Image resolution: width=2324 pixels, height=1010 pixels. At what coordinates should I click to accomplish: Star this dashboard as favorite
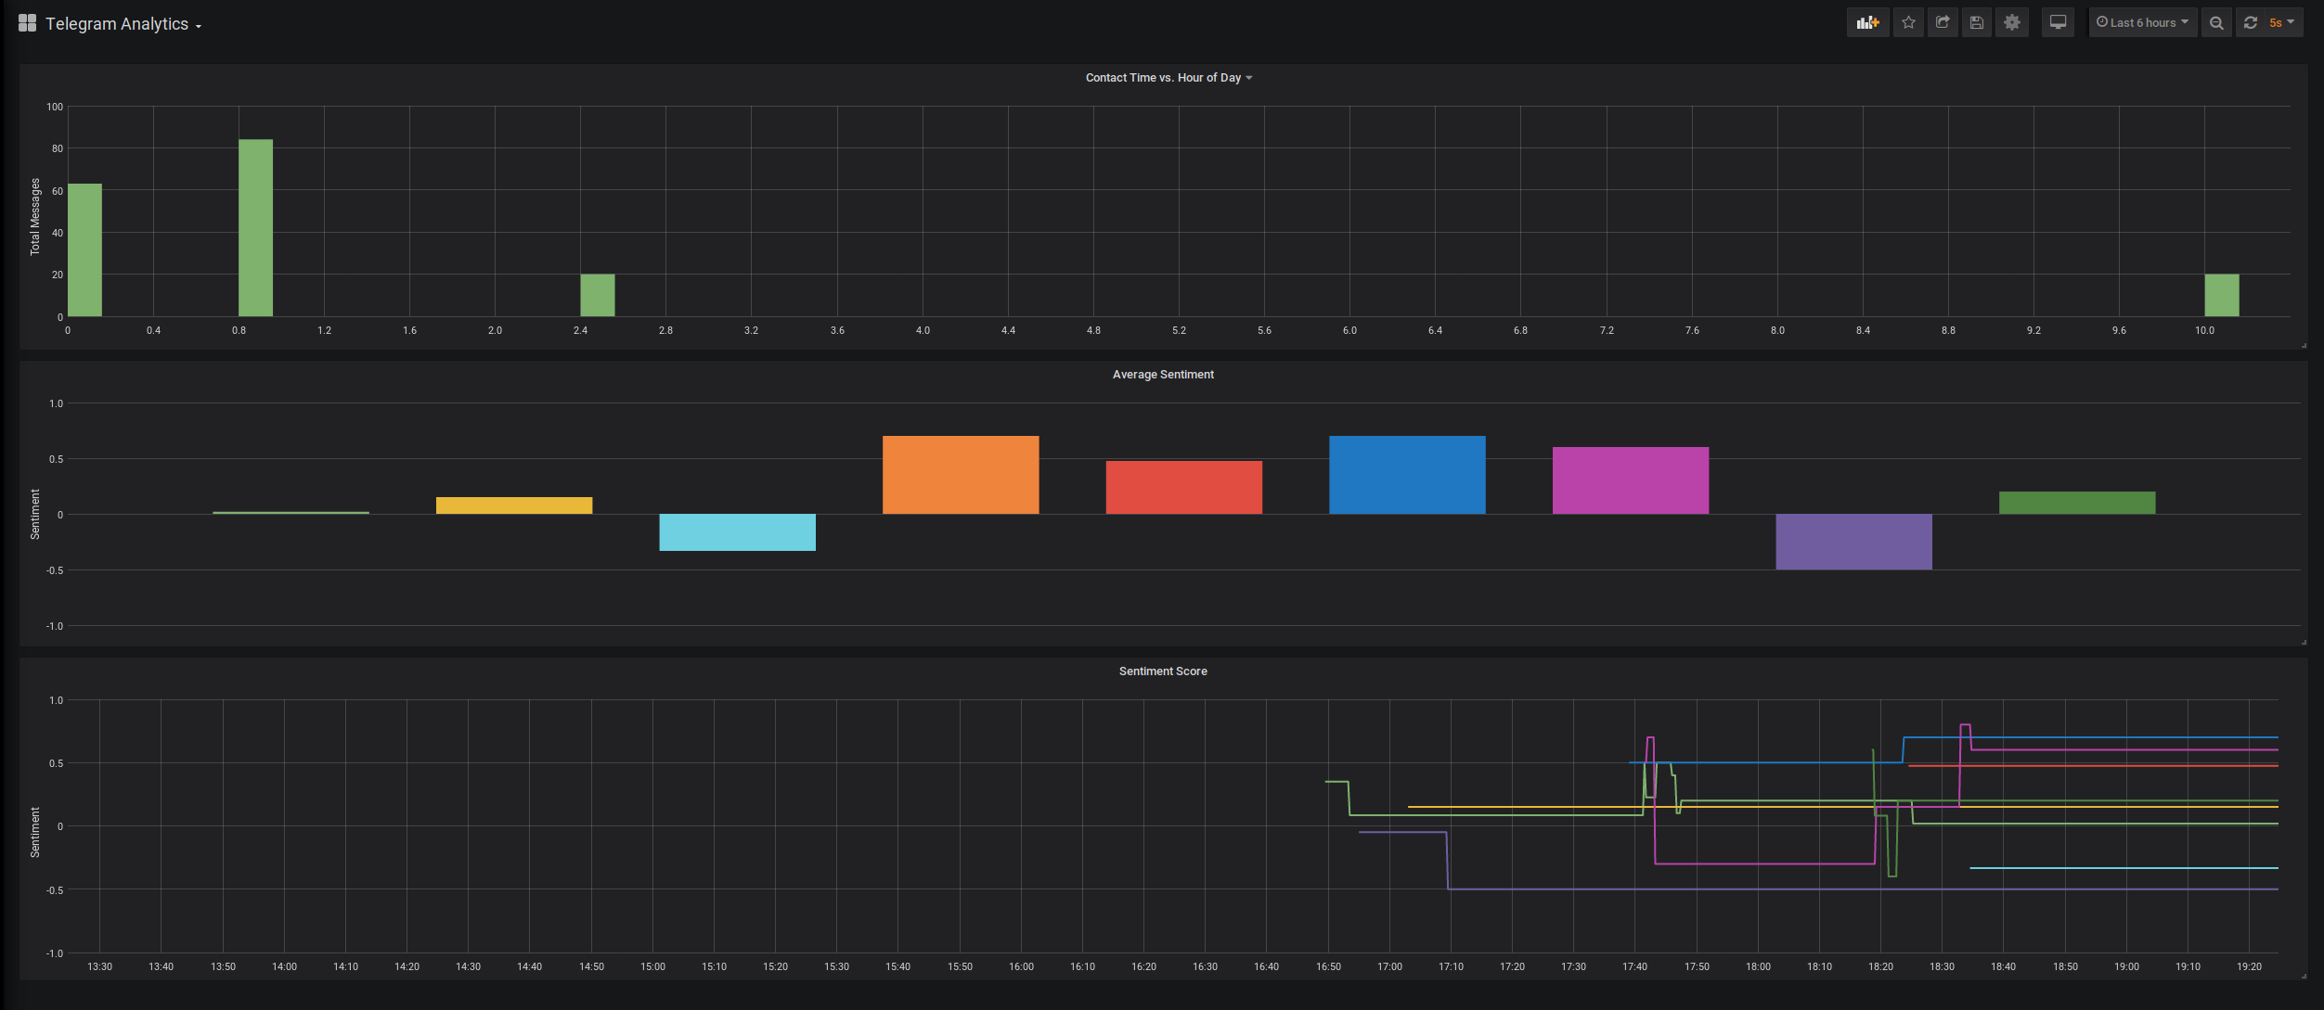tap(1908, 23)
